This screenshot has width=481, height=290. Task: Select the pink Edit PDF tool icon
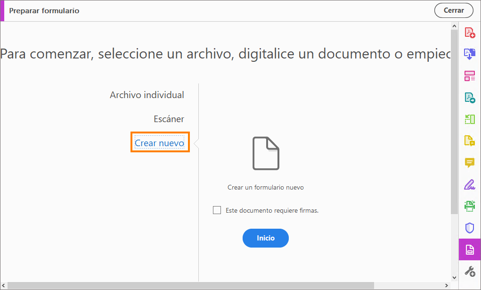click(470, 76)
